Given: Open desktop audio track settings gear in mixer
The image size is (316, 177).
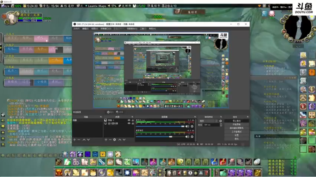Looking at the screenshot, I should (192, 136).
